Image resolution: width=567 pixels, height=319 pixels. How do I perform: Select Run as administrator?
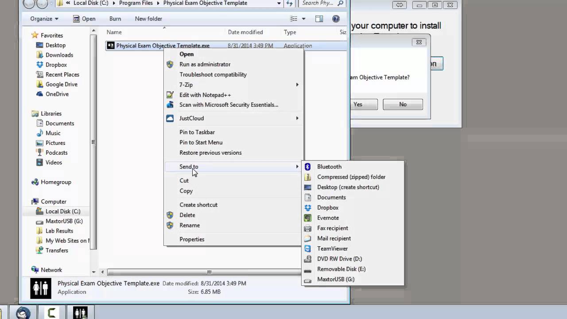click(x=205, y=64)
